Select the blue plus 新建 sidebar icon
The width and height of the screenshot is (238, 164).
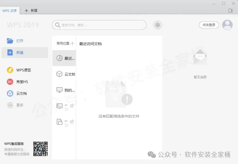pyautogui.click(x=10, y=53)
